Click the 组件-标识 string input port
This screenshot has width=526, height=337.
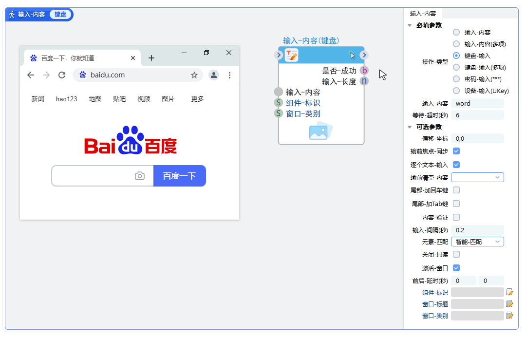coord(278,103)
